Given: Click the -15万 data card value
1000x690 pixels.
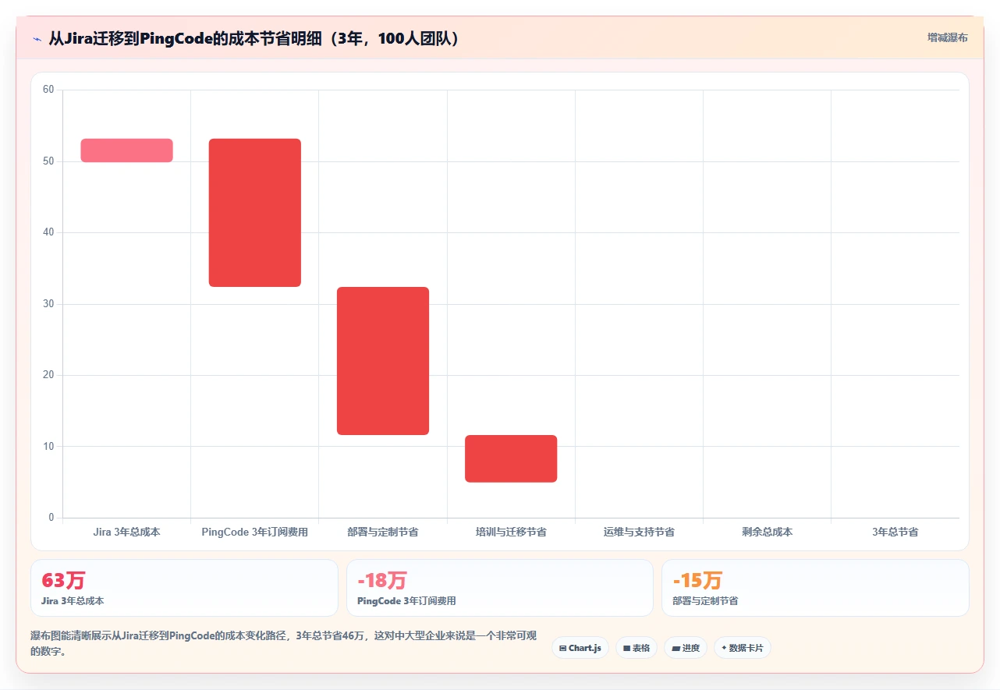Looking at the screenshot, I should (x=697, y=581).
